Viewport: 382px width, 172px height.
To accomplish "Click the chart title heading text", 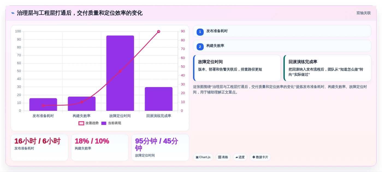I will [80, 13].
